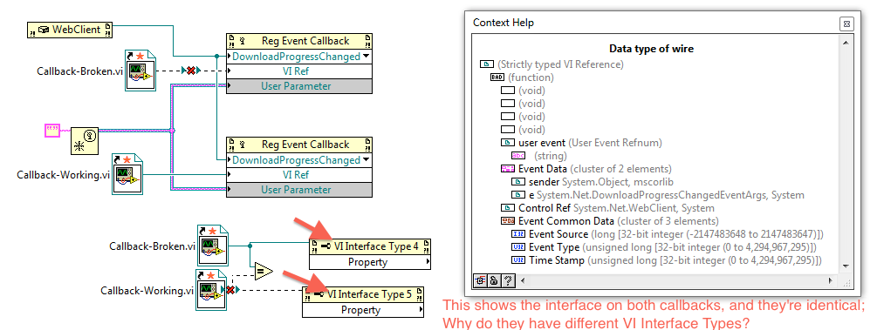
Task: Click the upper Reg Event Callback header
Action: point(299,41)
